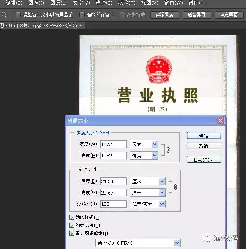This screenshot has width=246, height=249.
Task: Click pixel width field showing 1272
Action: click(x=114, y=144)
